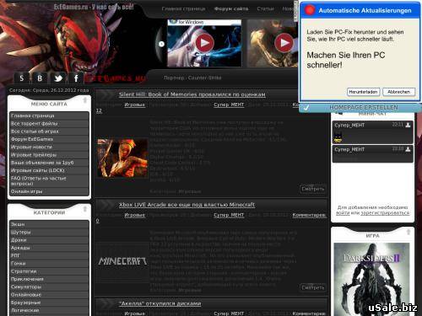This screenshot has height=316, width=422.
Task: Open the Экшн category
Action: coord(49,224)
